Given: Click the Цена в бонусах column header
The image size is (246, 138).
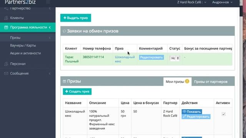Looking at the screenshot, I should tap(146, 103).
